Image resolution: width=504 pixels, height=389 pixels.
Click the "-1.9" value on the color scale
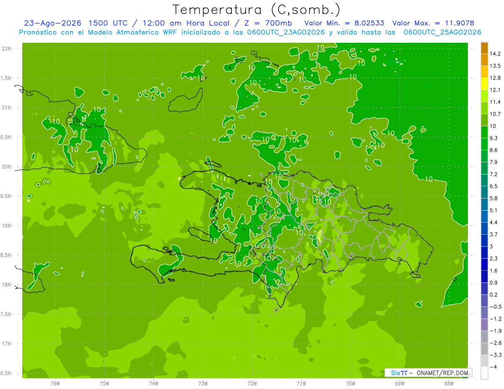[495, 331]
